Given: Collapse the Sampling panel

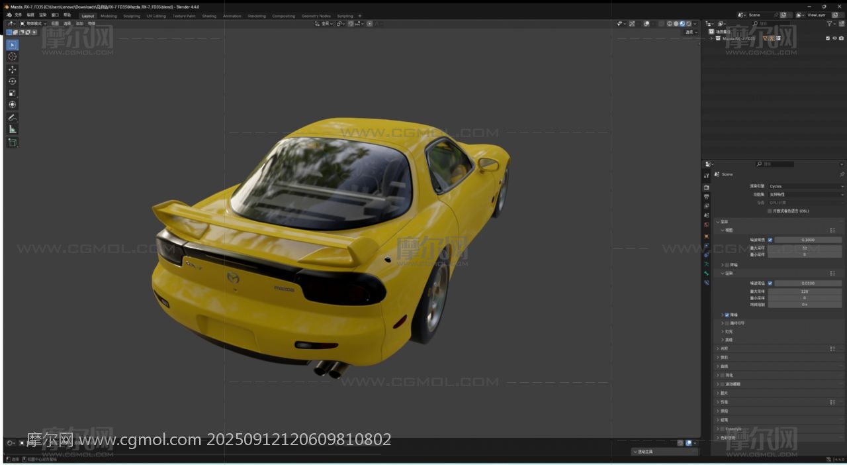Looking at the screenshot, I should pyautogui.click(x=717, y=222).
